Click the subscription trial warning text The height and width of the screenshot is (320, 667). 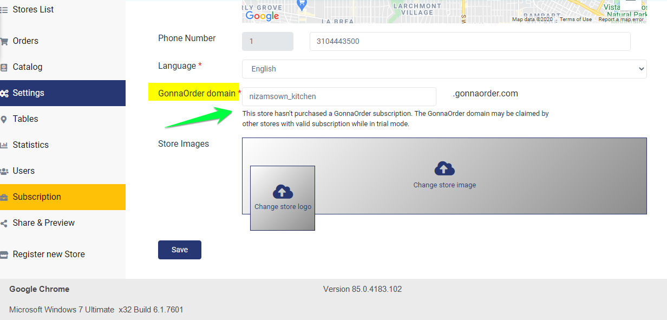pyautogui.click(x=396, y=119)
